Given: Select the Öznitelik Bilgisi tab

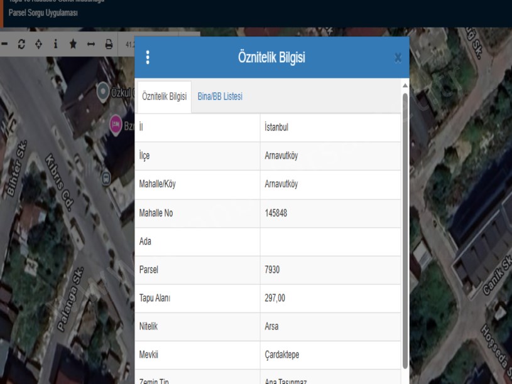Looking at the screenshot, I should pyautogui.click(x=164, y=97).
